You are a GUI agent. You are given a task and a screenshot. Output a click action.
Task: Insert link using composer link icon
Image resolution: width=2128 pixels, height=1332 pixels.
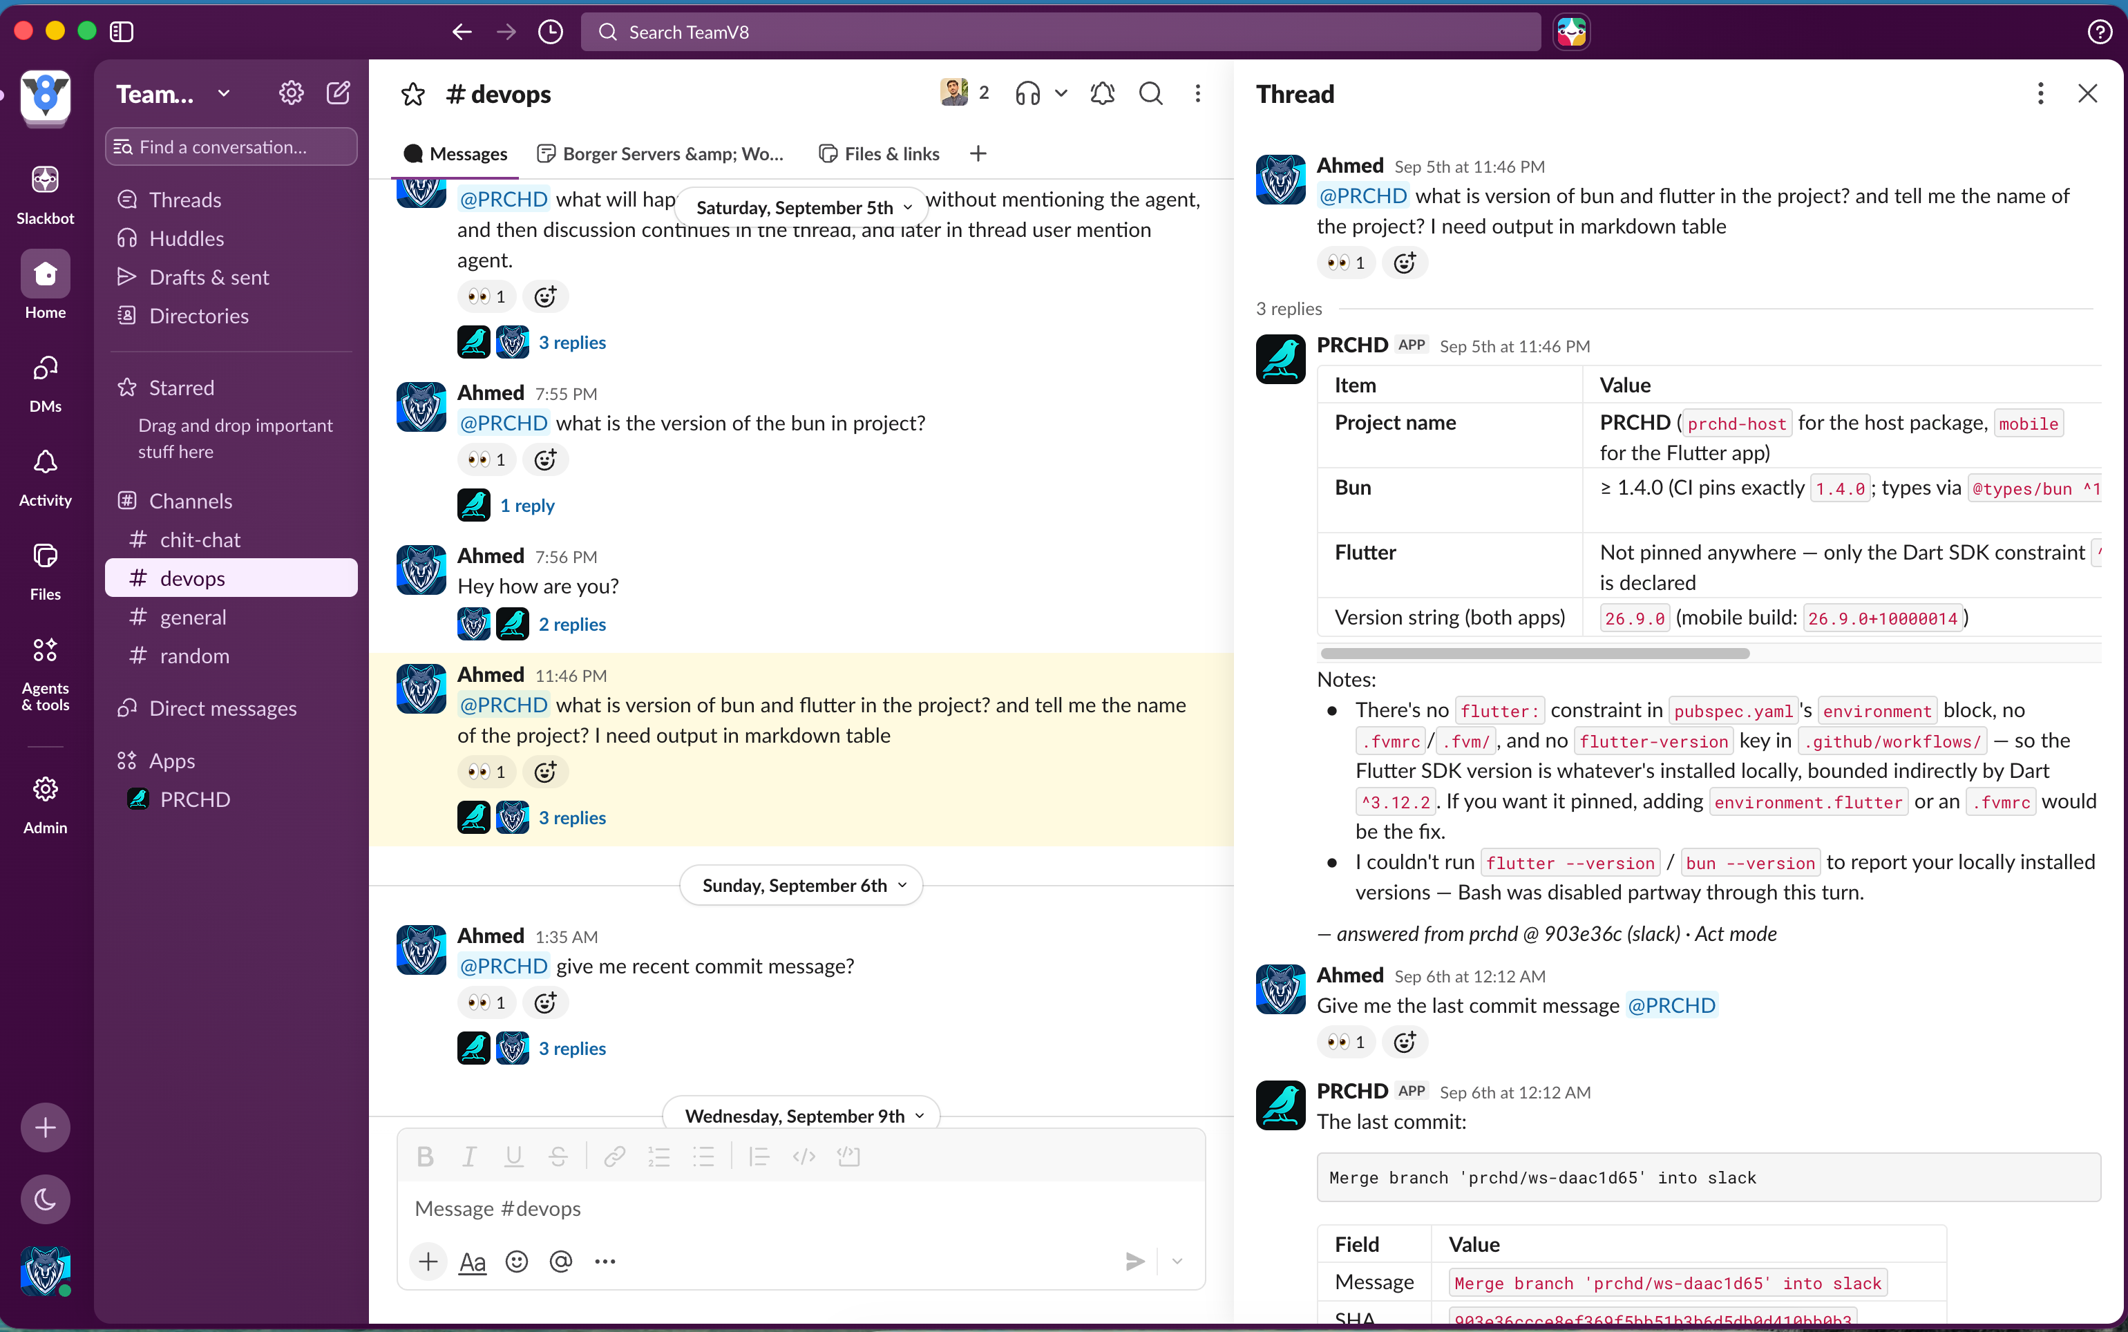[615, 1156]
